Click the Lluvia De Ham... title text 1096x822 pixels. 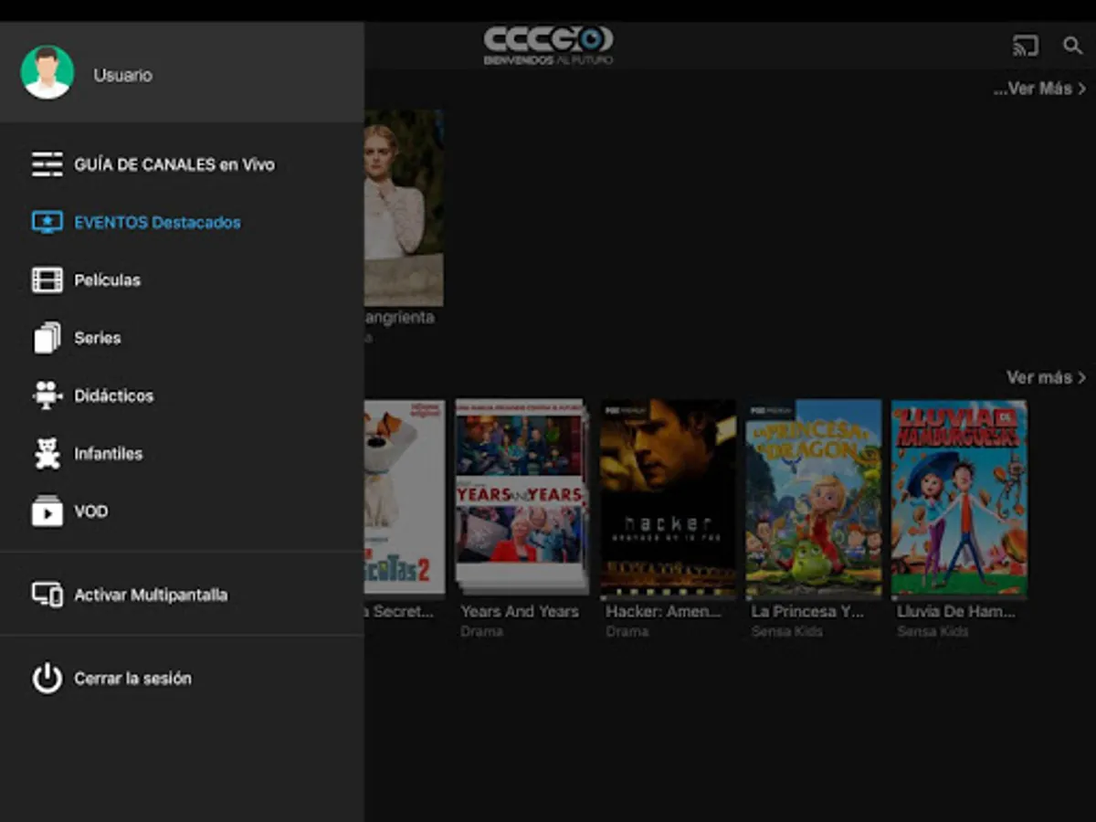click(x=956, y=611)
